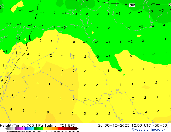Click the 308 height contour label
This screenshot has height=132, width=171.
pyautogui.click(x=132, y=5)
